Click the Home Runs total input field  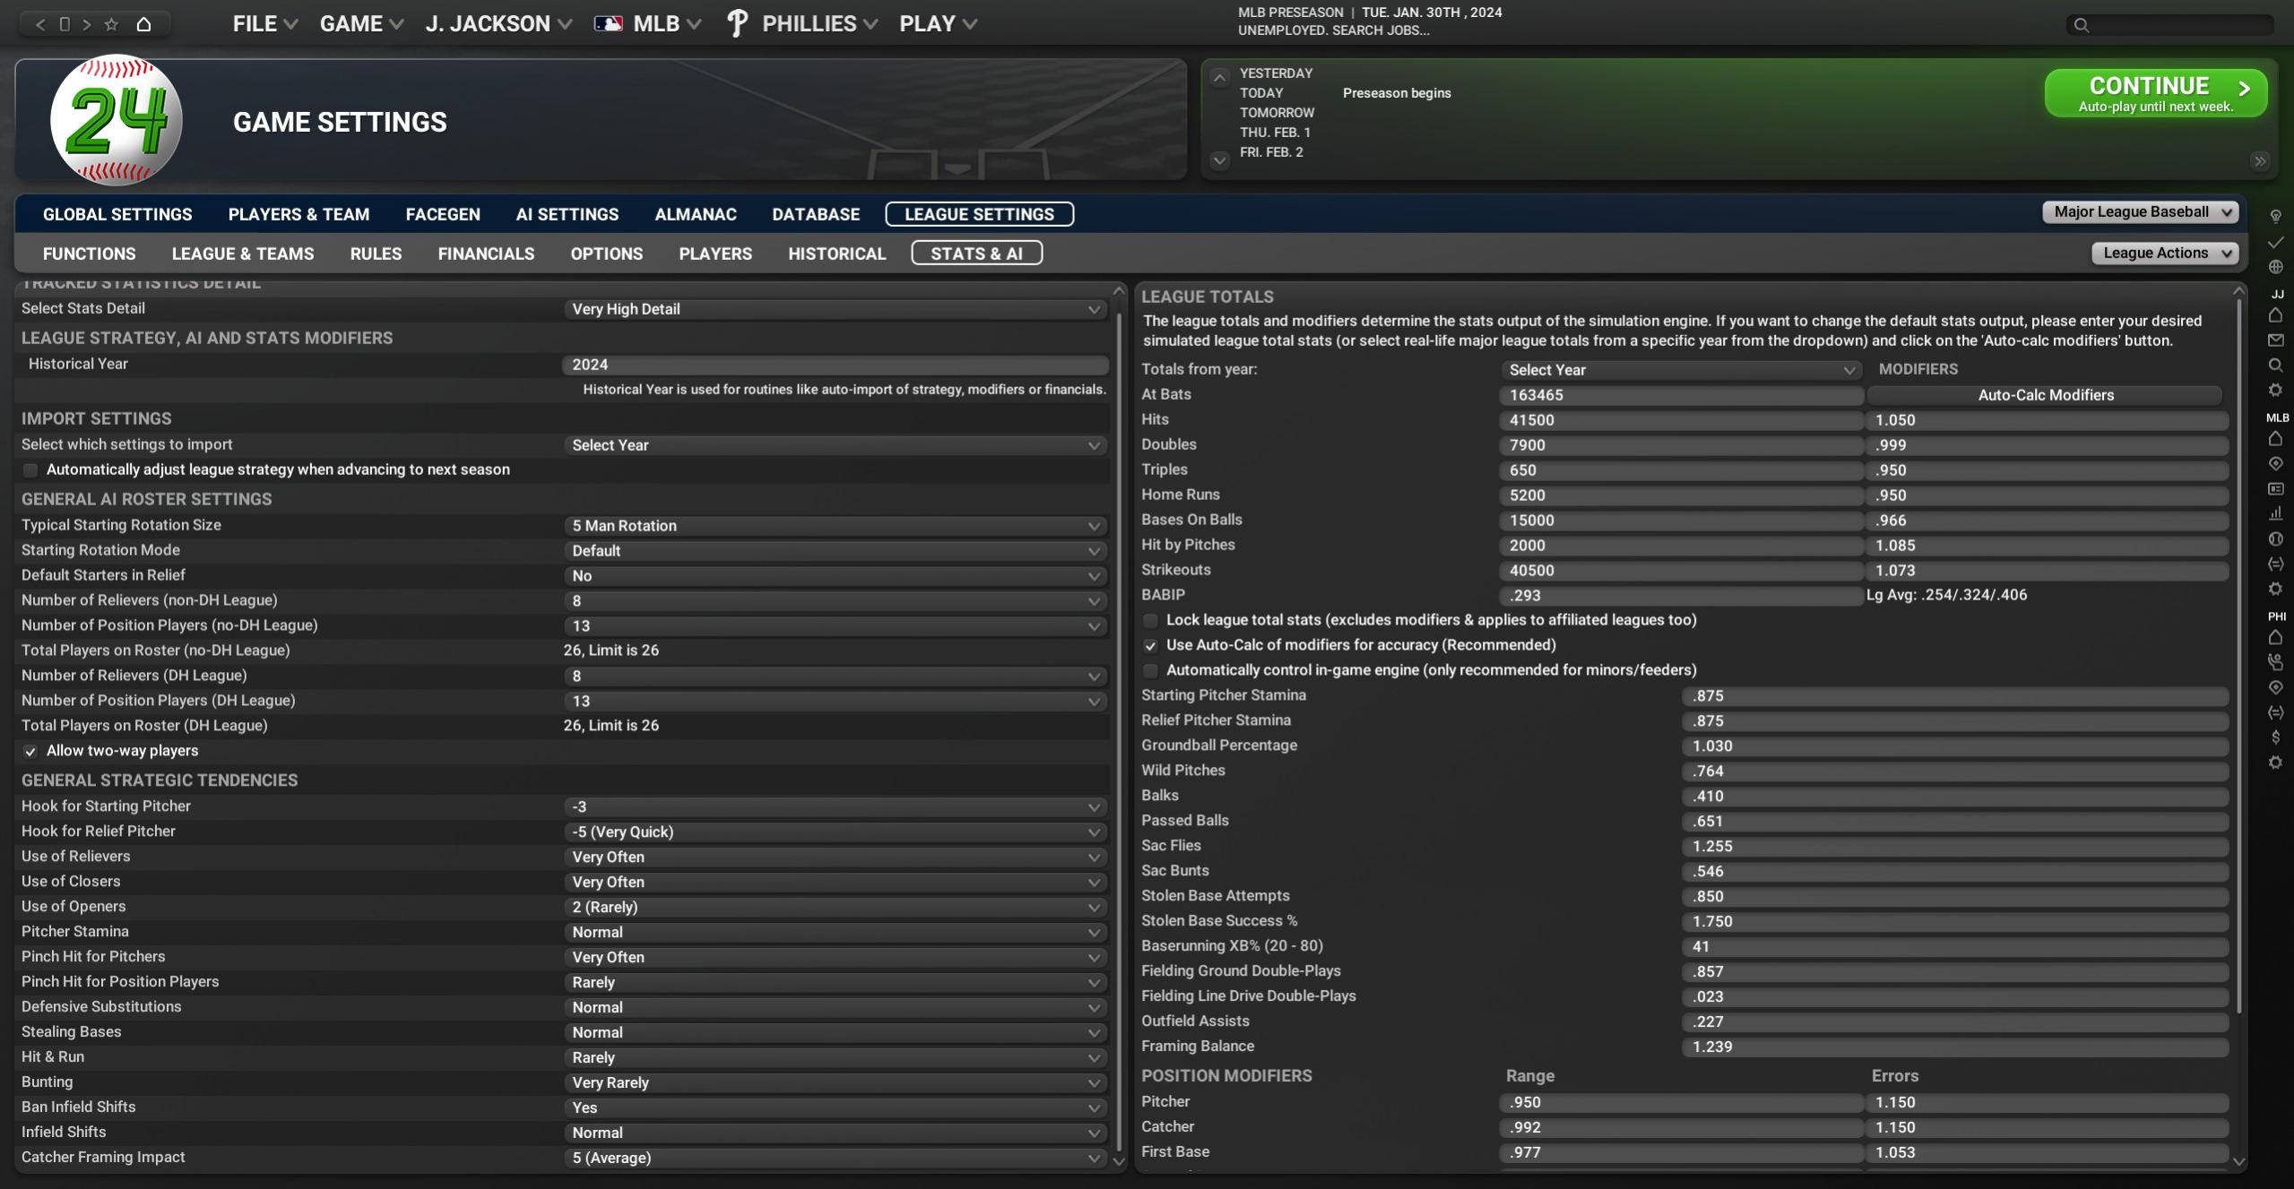coord(1680,495)
